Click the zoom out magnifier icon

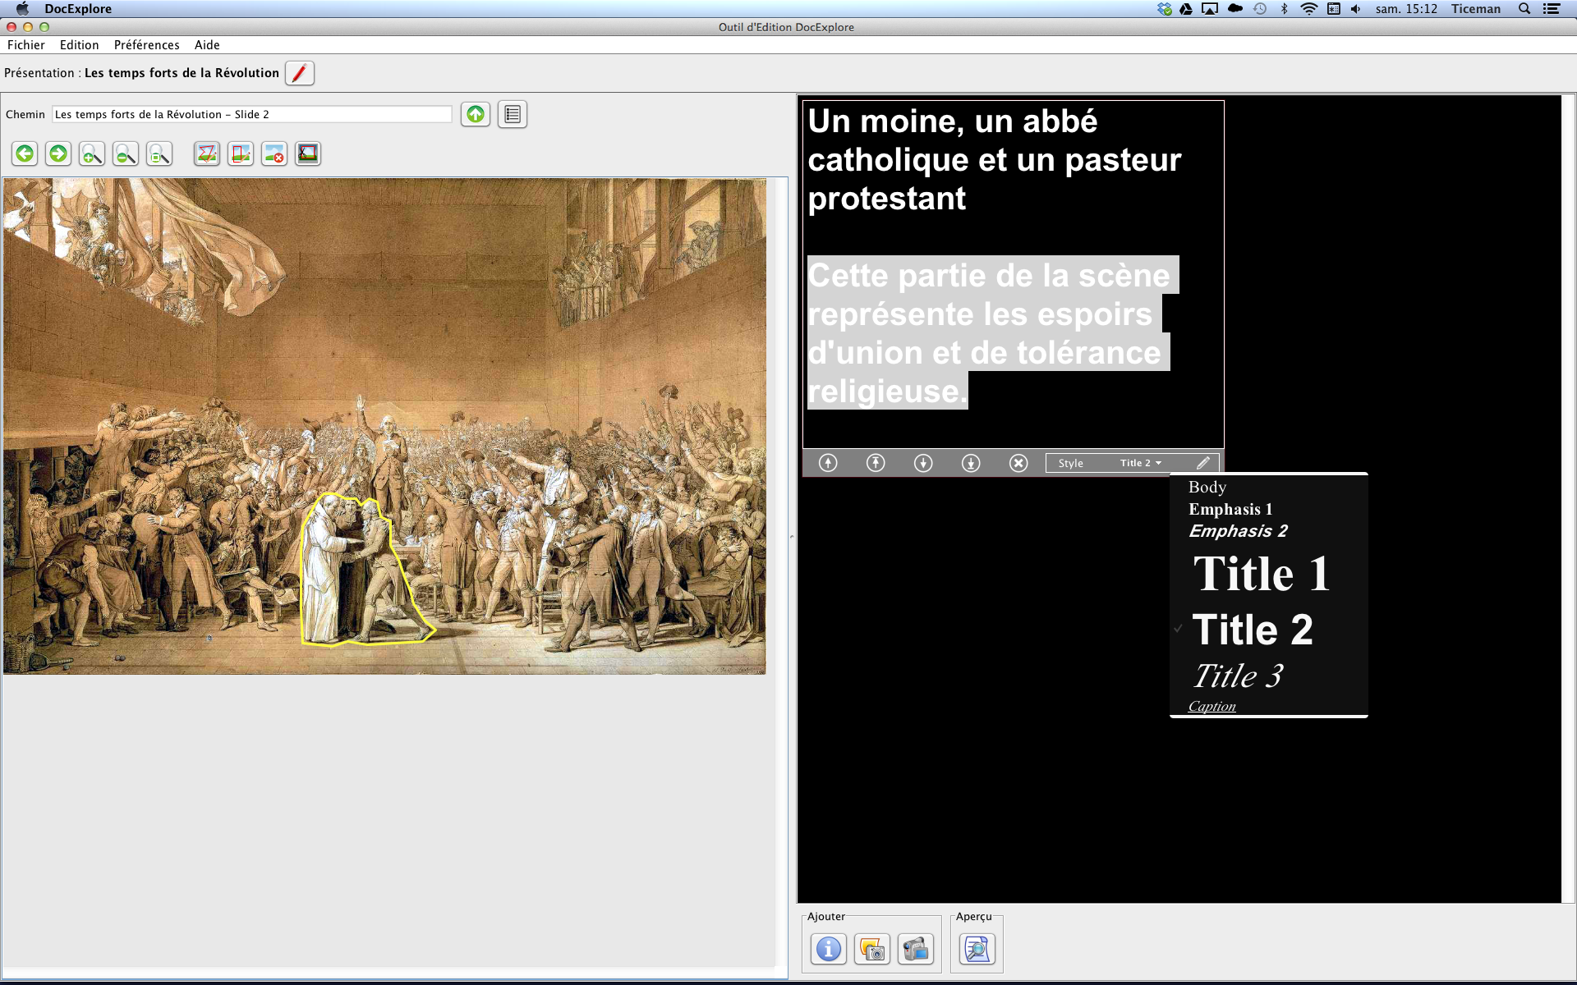(125, 153)
